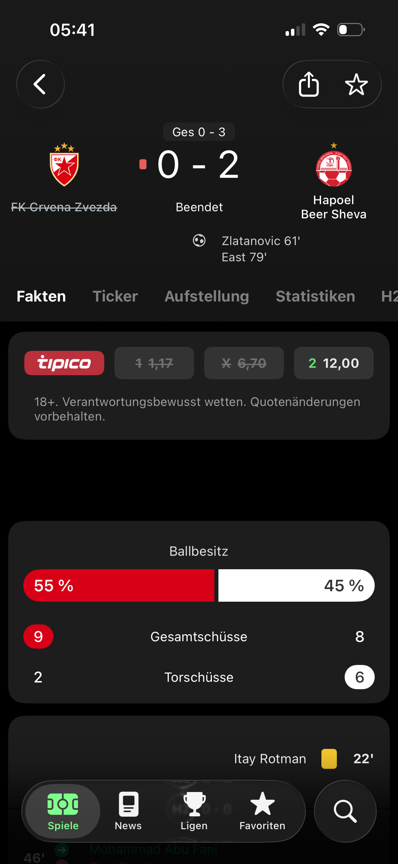Open News in bottom navigation
The width and height of the screenshot is (398, 864).
click(128, 811)
